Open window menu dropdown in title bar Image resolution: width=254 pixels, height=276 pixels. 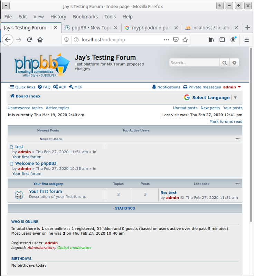6,6
